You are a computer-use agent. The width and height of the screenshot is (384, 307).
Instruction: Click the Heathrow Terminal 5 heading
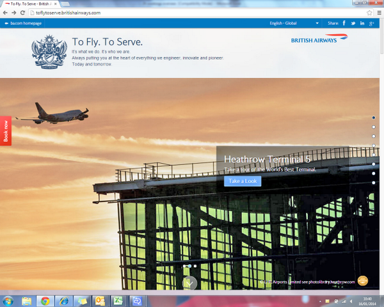(267, 159)
